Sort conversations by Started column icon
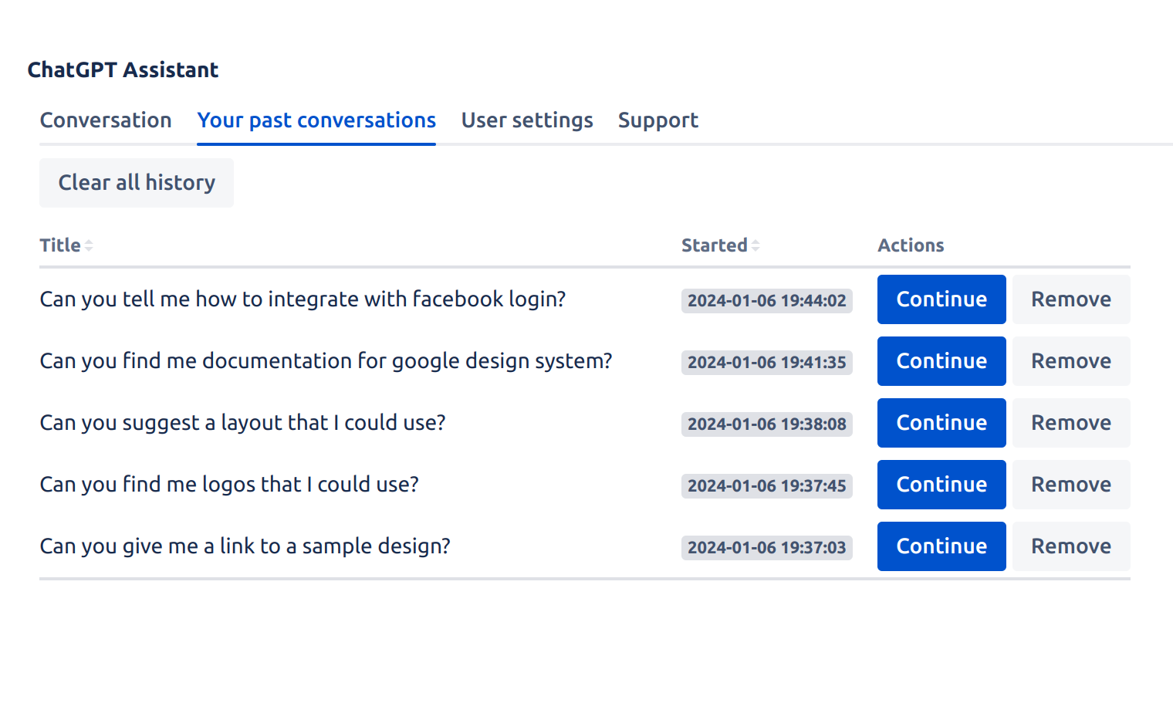The width and height of the screenshot is (1173, 710). 756,245
